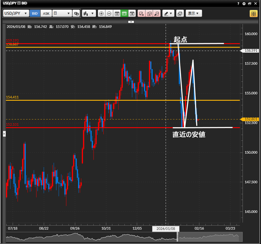Open chart settings gear icon
This screenshot has height=244, width=261.
pyautogui.click(x=244, y=3)
